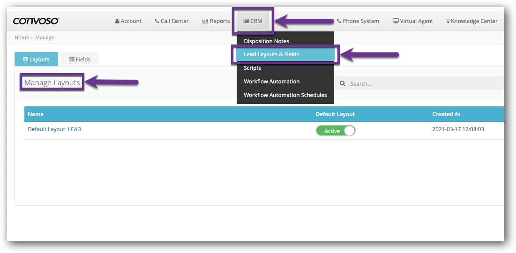Viewport: 516px width, 253px height.
Task: Click the Manage Layouts heading
Action: (x=52, y=82)
